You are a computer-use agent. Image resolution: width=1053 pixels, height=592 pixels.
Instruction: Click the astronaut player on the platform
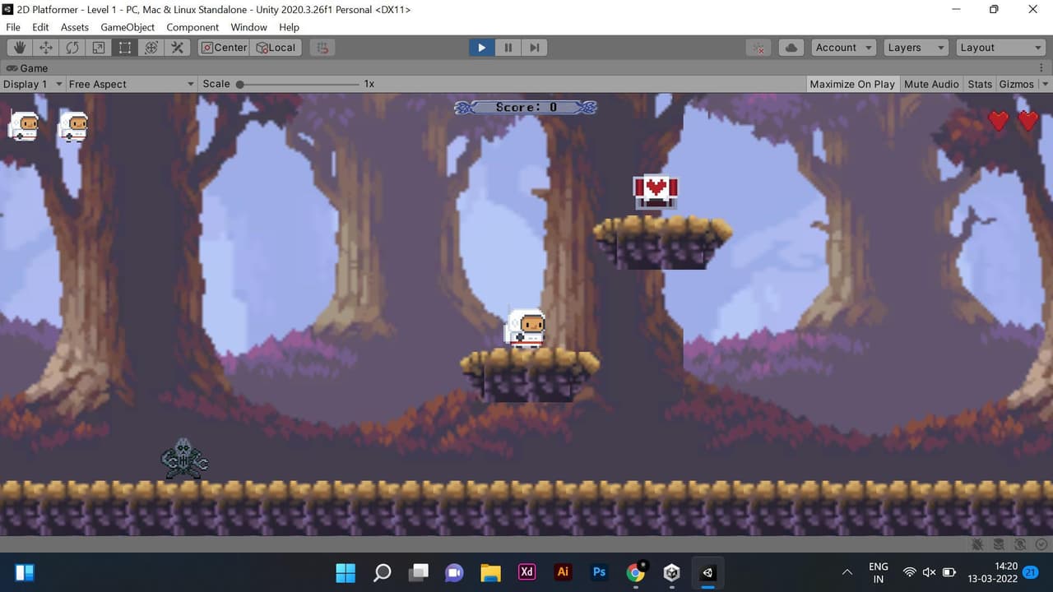(x=525, y=329)
